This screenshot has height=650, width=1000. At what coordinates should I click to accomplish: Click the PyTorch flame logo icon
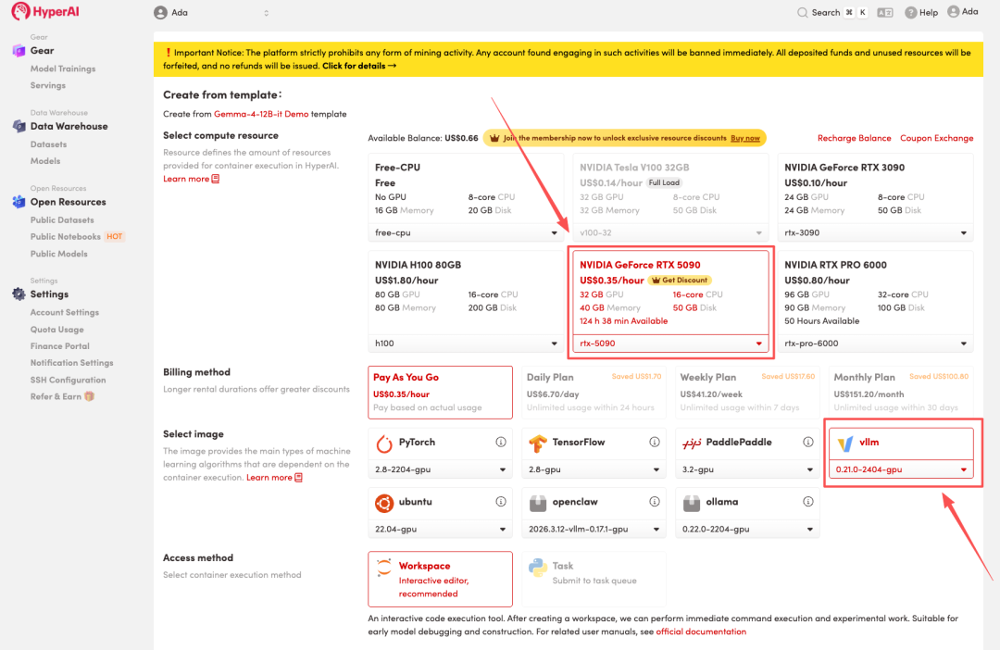click(x=384, y=444)
